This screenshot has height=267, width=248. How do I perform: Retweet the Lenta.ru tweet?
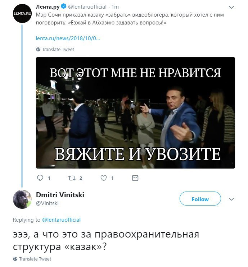click(72, 178)
